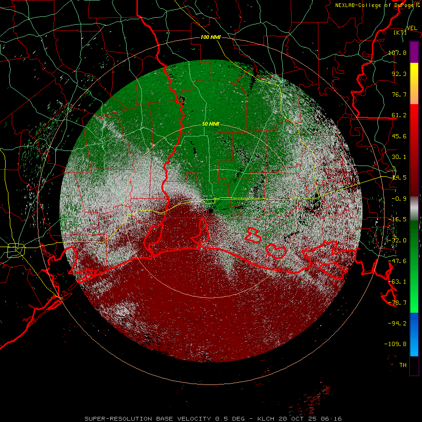Screen dimensions: 422x422
Task: Click the -78.7 legend value
Action: pos(397,303)
